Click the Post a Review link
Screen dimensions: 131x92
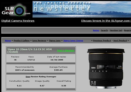click(65, 51)
